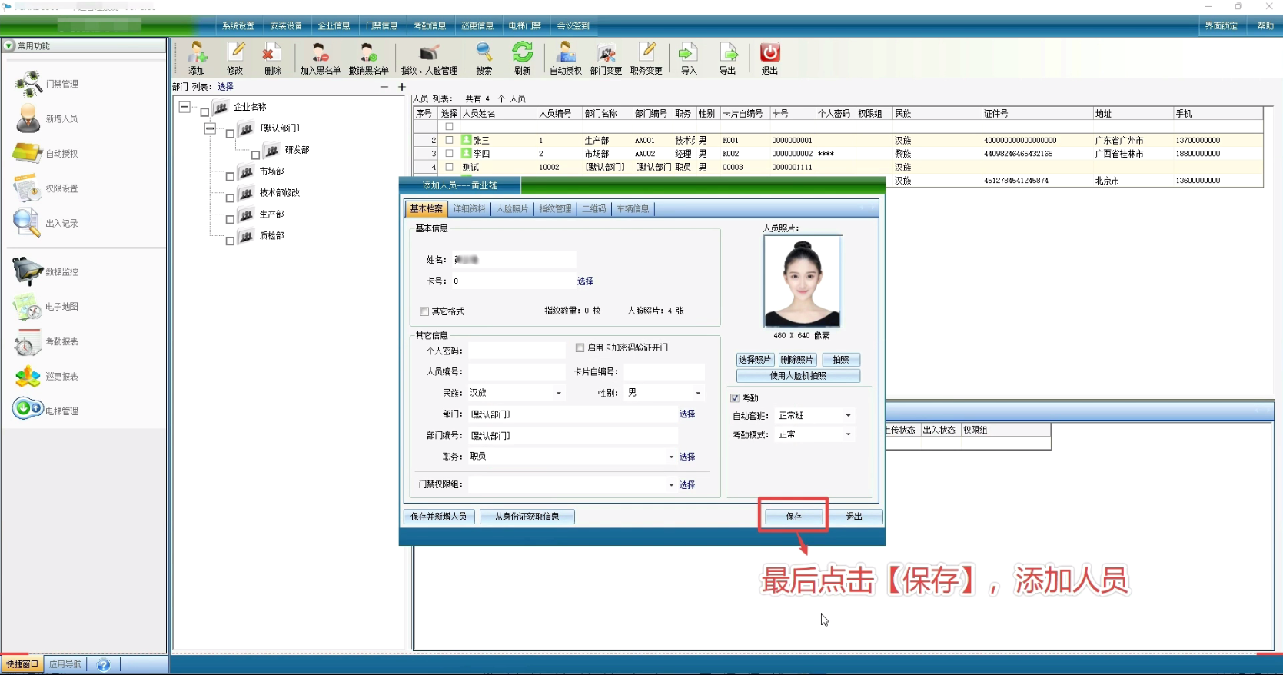Enable the Other Format checkbox
The width and height of the screenshot is (1283, 675).
424,311
